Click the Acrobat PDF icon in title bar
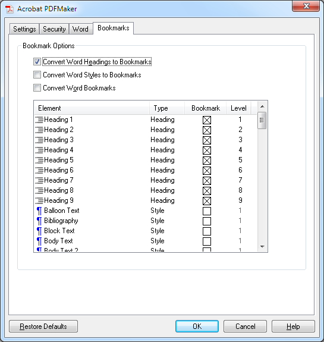This screenshot has height=342, width=324. 10,9
